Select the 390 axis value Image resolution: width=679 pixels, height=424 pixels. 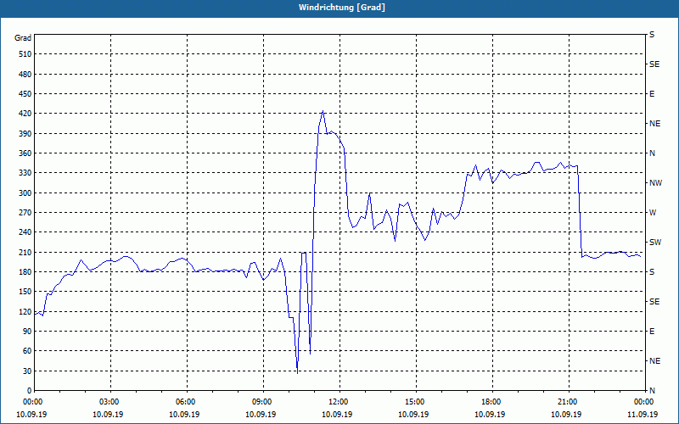pyautogui.click(x=25, y=134)
